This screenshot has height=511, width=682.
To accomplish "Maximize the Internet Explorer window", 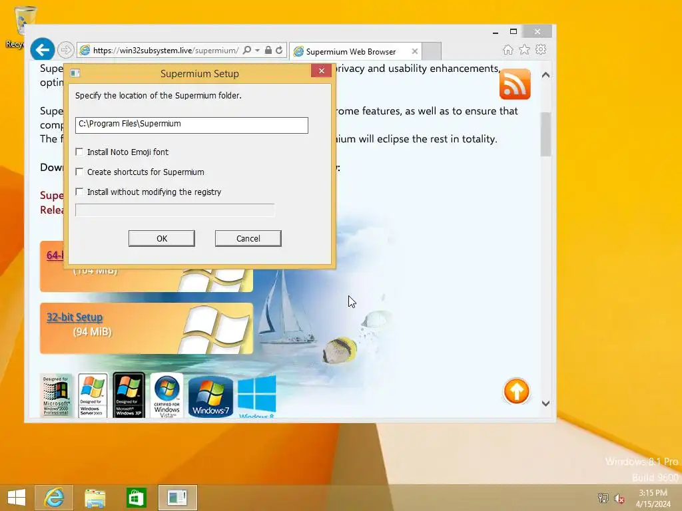I will (513, 32).
